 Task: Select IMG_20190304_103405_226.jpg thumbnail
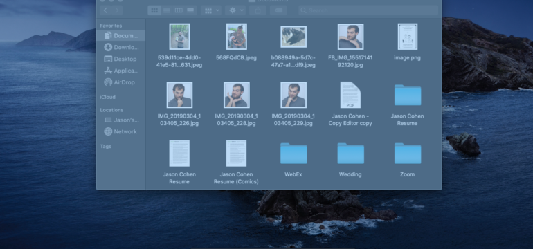179,95
